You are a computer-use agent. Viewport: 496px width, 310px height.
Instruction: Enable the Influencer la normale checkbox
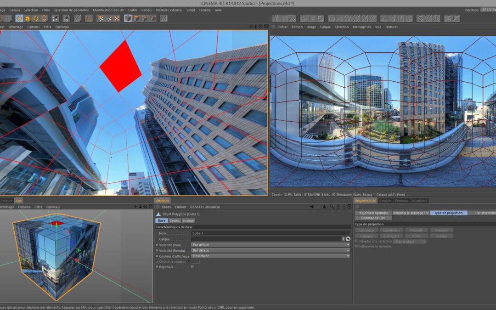click(356, 246)
